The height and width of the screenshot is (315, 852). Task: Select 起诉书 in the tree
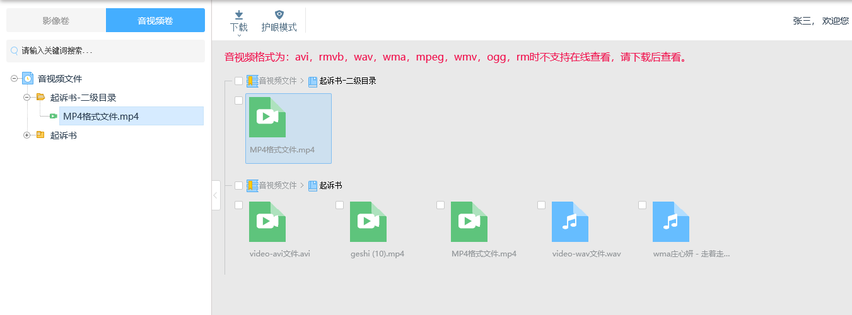tap(64, 135)
